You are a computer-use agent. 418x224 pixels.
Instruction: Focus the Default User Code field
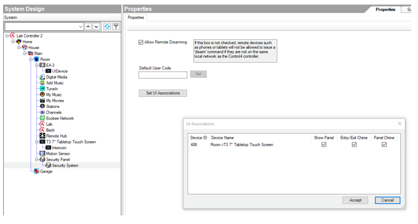click(163, 75)
